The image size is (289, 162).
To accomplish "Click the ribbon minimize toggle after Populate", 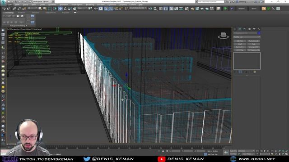I will pos(75,13).
